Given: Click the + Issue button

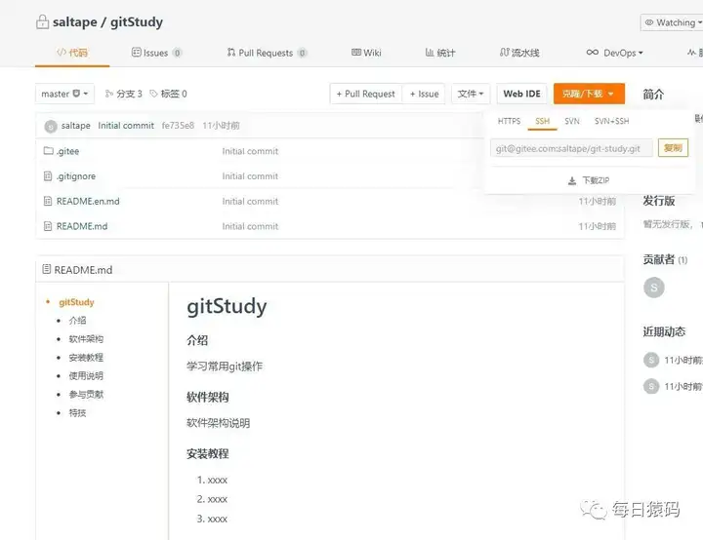Looking at the screenshot, I should (424, 94).
